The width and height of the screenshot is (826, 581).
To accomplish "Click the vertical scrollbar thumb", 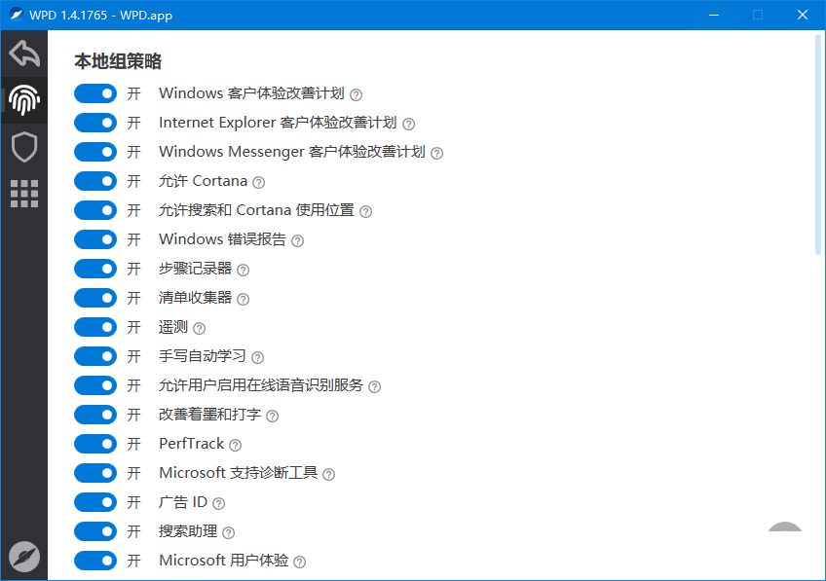I will (818, 144).
